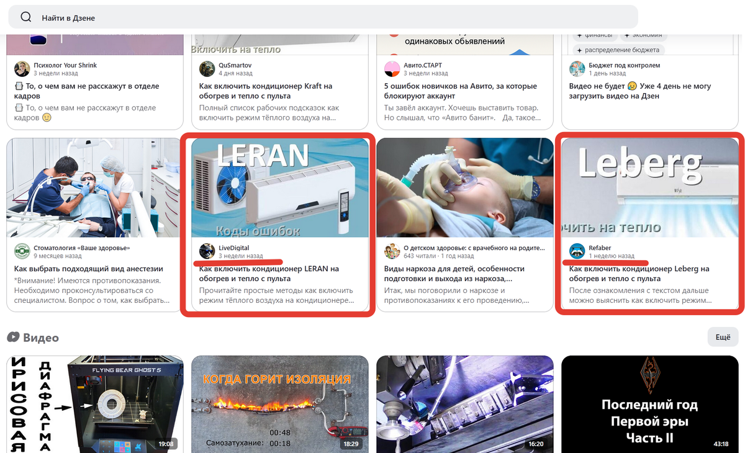The height and width of the screenshot is (453, 745).
Task: Open Бюджет под контролем channel avatar
Action: (x=577, y=69)
